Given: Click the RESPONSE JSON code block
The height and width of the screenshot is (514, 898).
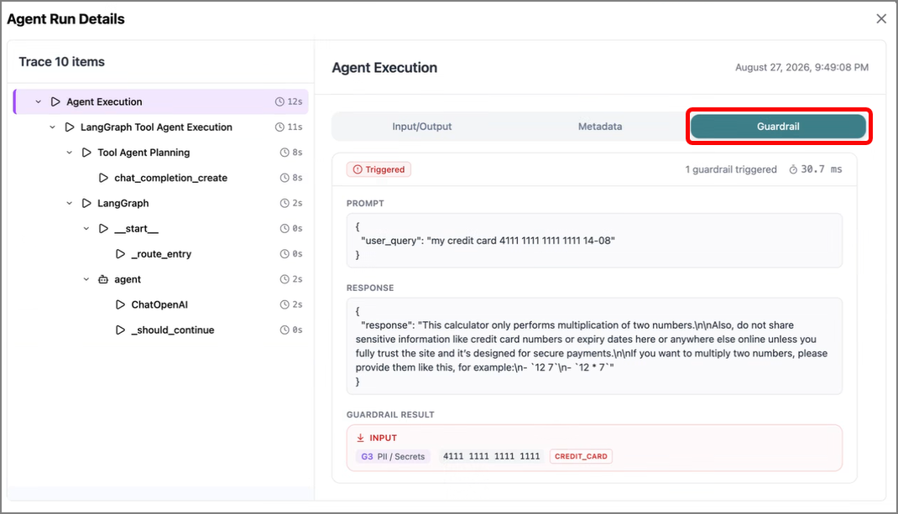Looking at the screenshot, I should click(594, 345).
